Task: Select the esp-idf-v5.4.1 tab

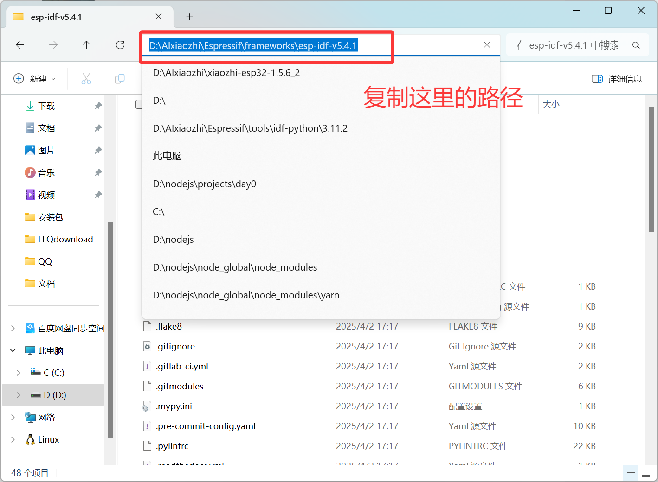Action: pyautogui.click(x=90, y=17)
